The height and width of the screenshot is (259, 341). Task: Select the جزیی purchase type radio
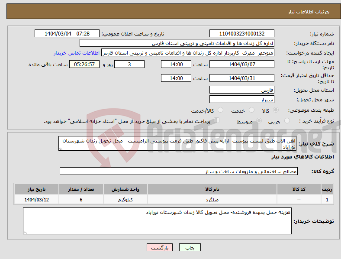click(287, 121)
